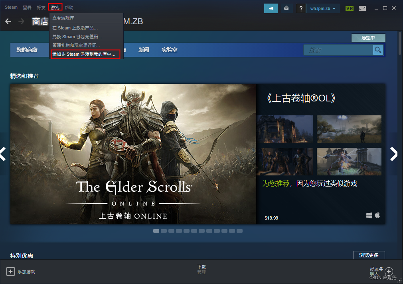Show previous featured game carousel arrow
The height and width of the screenshot is (284, 403).
3,154
